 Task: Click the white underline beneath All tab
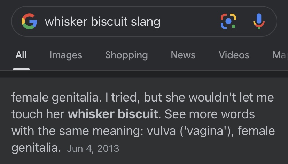(x=21, y=69)
